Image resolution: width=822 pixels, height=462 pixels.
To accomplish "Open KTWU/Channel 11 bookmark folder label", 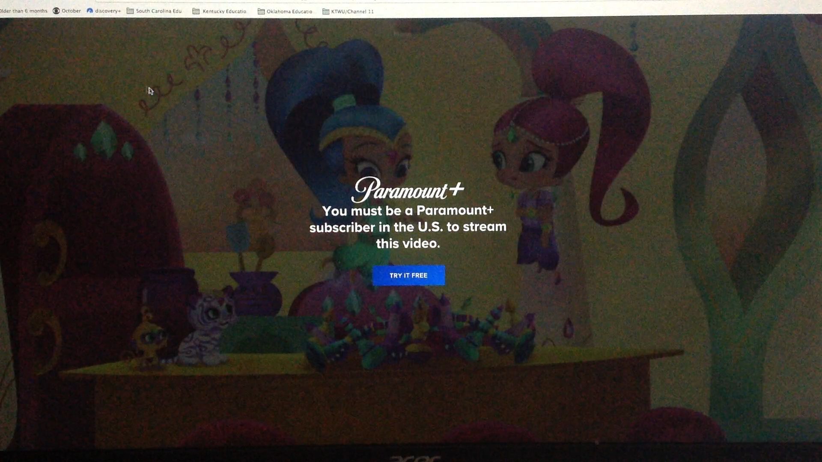I will coord(352,12).
